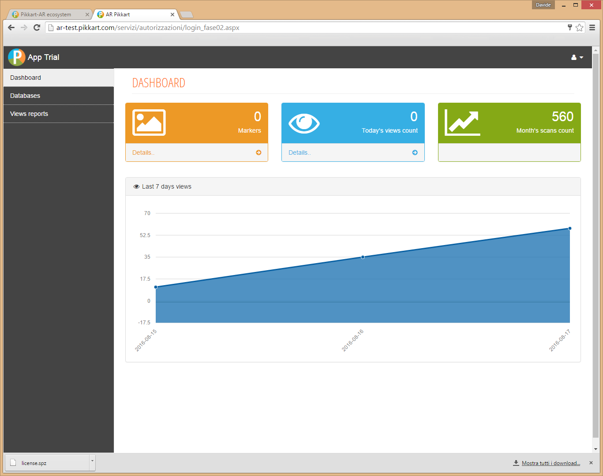The height and width of the screenshot is (476, 603).
Task: Click the 2016-08-16 data point on chart
Action: click(363, 257)
